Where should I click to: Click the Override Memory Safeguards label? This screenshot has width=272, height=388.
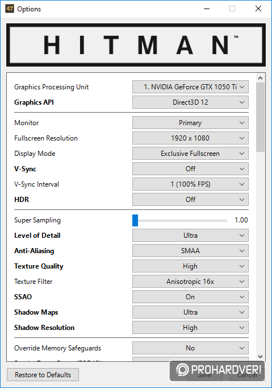click(57, 348)
